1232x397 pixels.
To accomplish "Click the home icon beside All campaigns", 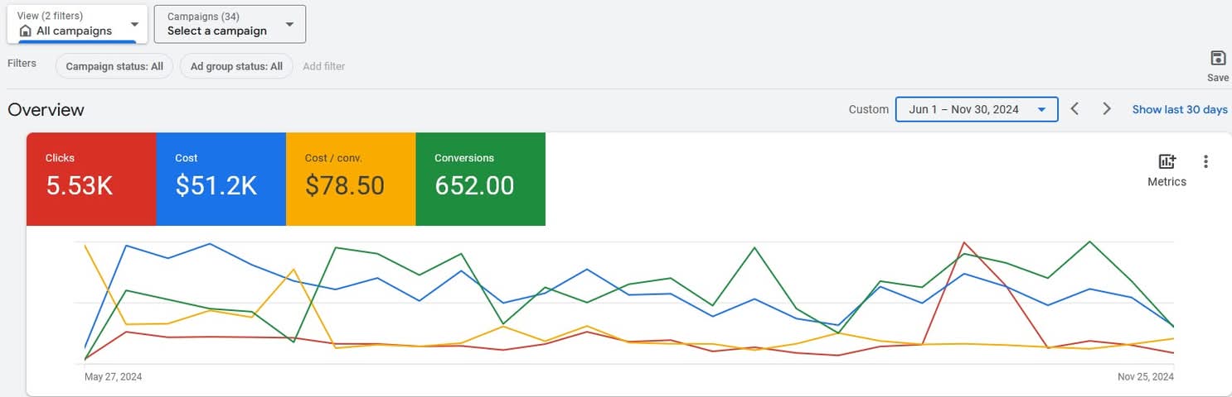I will click(25, 31).
